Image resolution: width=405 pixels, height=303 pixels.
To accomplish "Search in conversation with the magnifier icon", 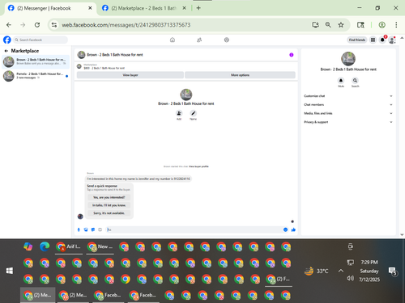I will [x=355, y=80].
